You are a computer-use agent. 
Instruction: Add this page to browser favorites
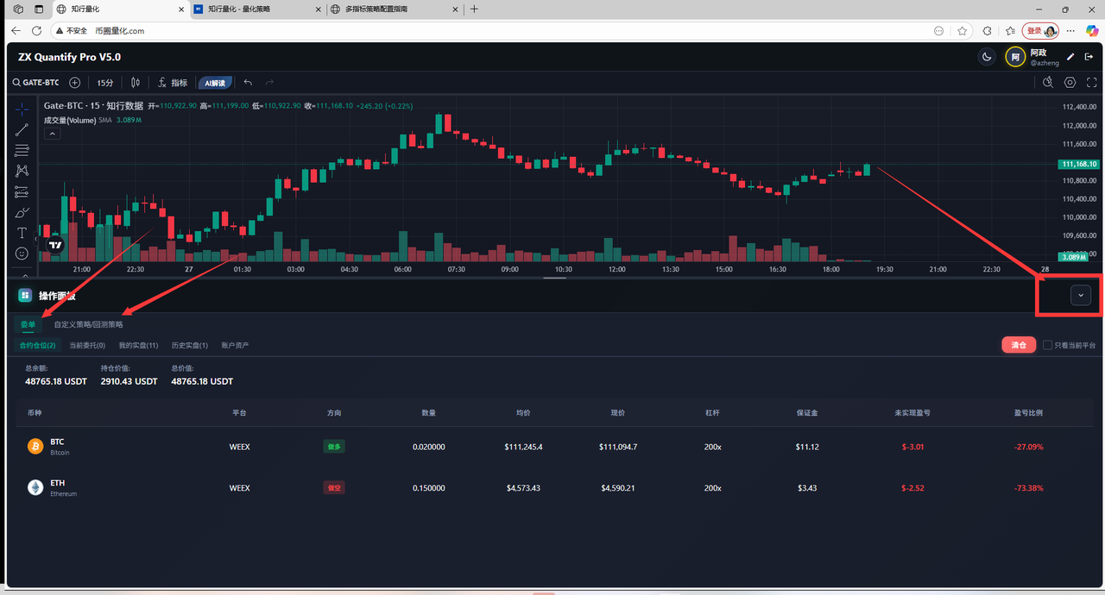(963, 30)
